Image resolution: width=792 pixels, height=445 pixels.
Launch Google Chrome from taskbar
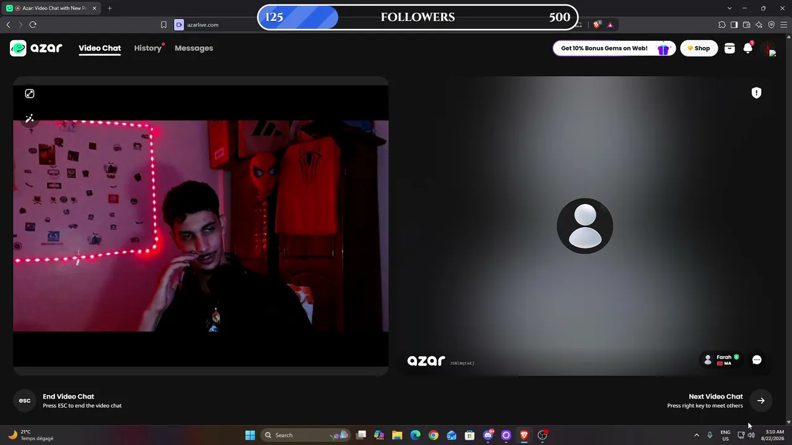[433, 435]
